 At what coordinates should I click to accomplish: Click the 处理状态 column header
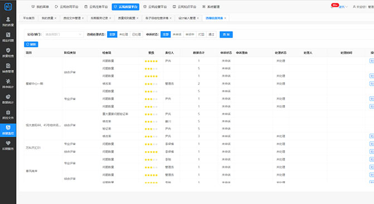coord(280,53)
